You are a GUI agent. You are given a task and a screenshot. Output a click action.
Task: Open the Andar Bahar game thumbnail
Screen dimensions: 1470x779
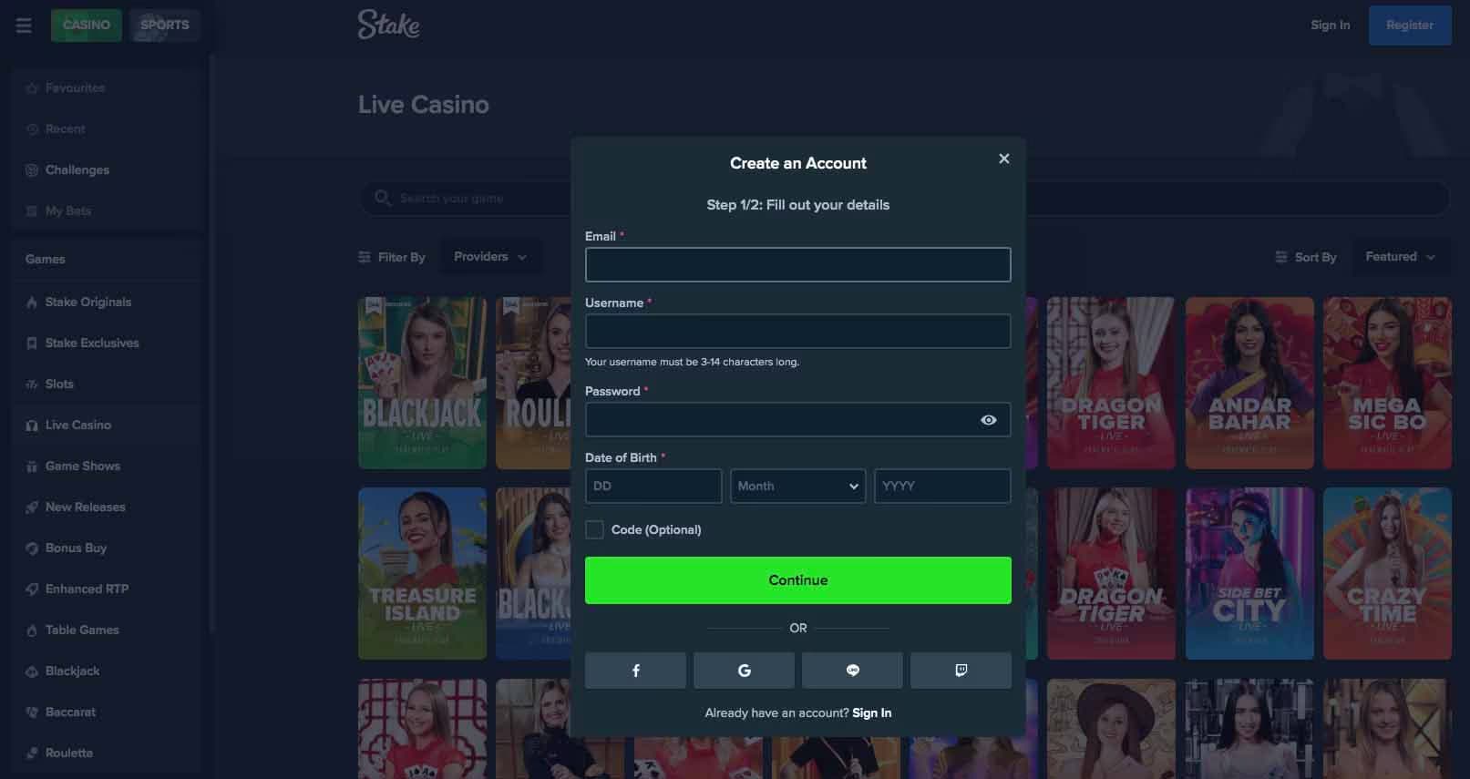pos(1249,383)
